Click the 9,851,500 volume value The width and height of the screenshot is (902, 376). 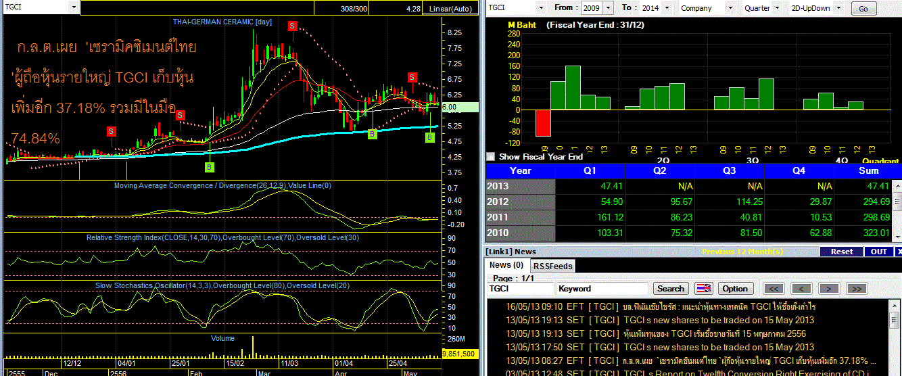(x=458, y=354)
